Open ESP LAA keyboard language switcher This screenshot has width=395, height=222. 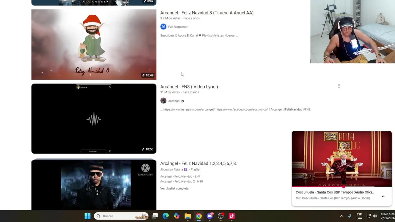359,216
